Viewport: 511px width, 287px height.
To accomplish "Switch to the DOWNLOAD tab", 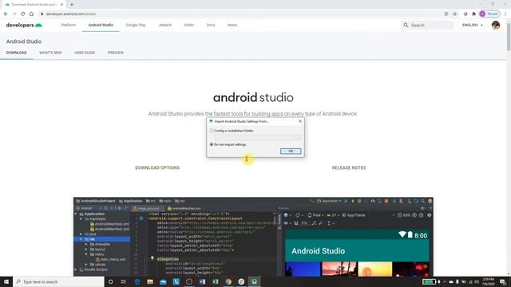I will 16,53.
